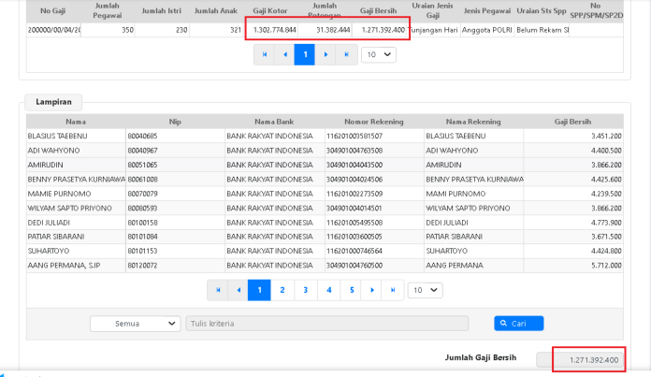Click previous page icon in top table paginator
Image resolution: width=651 pixels, height=377 pixels.
(x=284, y=54)
